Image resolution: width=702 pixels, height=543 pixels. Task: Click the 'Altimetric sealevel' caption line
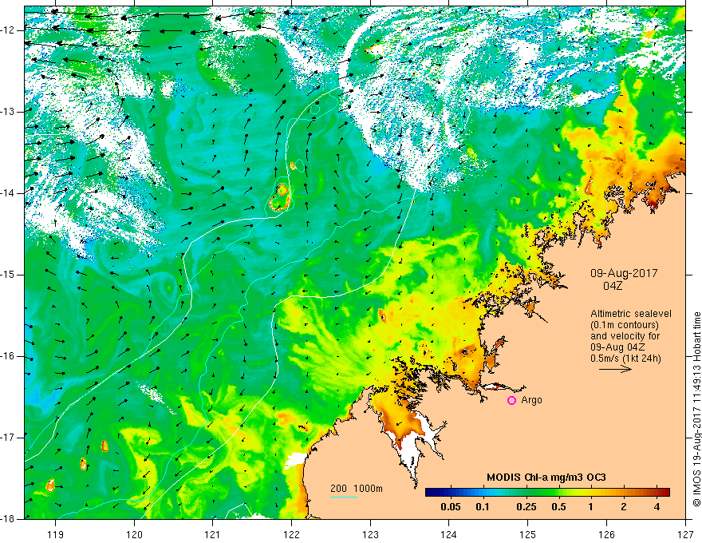[631, 314]
